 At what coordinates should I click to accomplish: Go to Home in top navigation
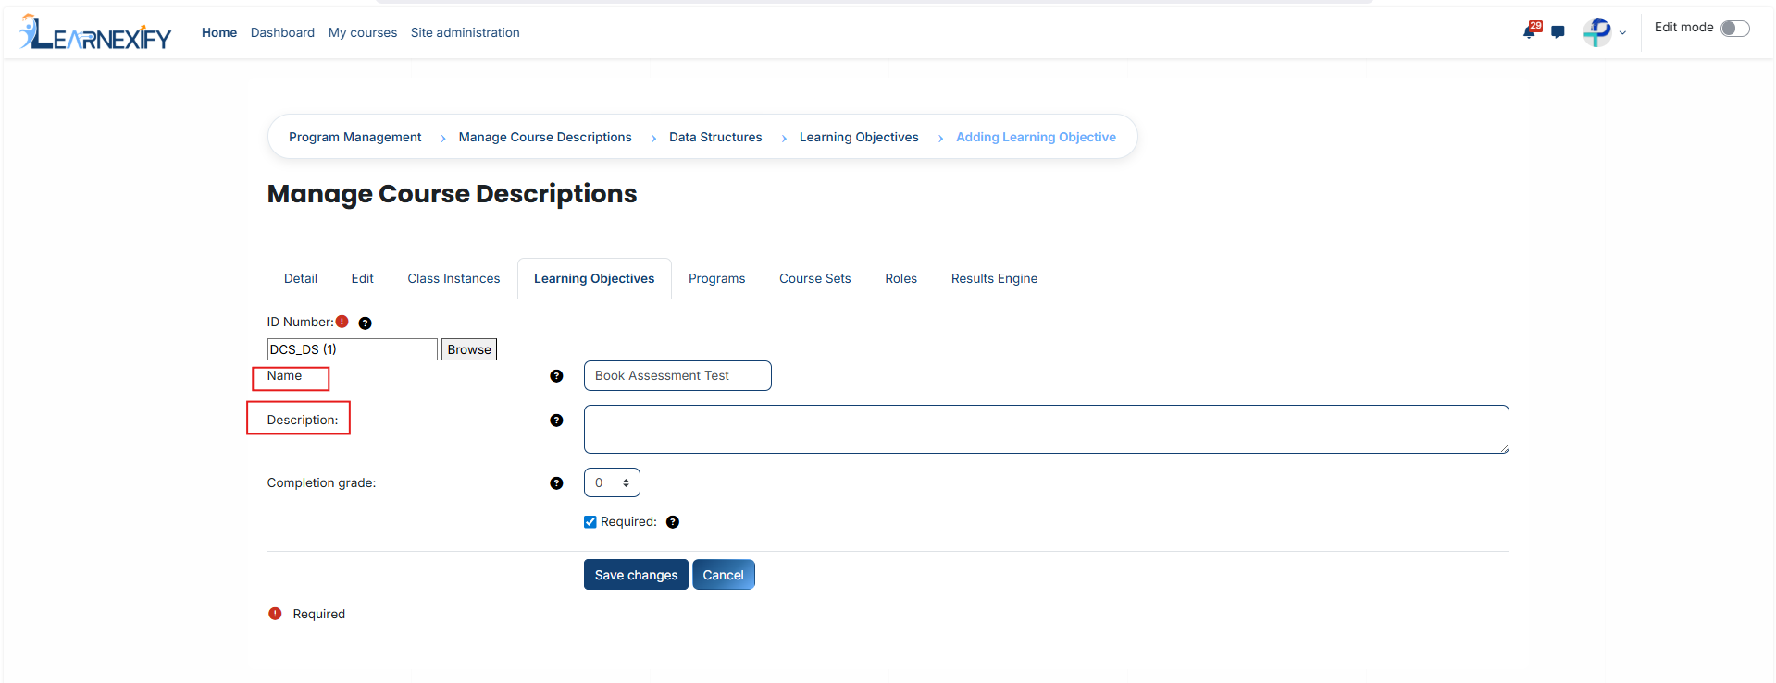(x=219, y=32)
